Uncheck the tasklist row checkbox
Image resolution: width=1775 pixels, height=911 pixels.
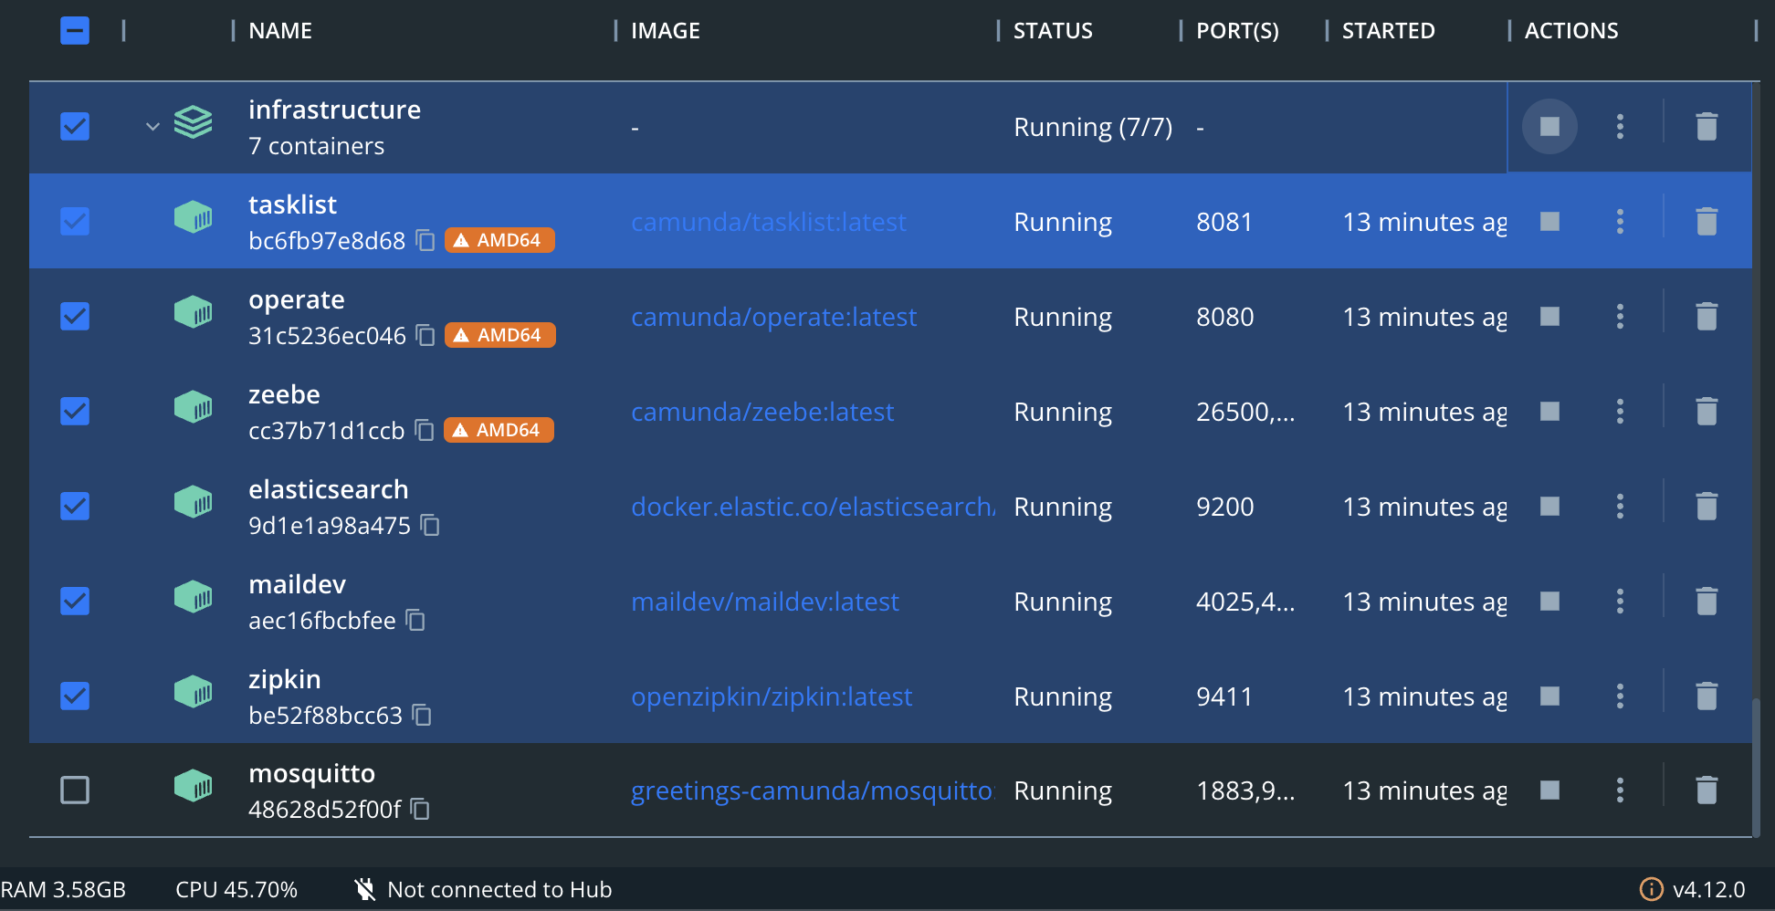(x=75, y=221)
